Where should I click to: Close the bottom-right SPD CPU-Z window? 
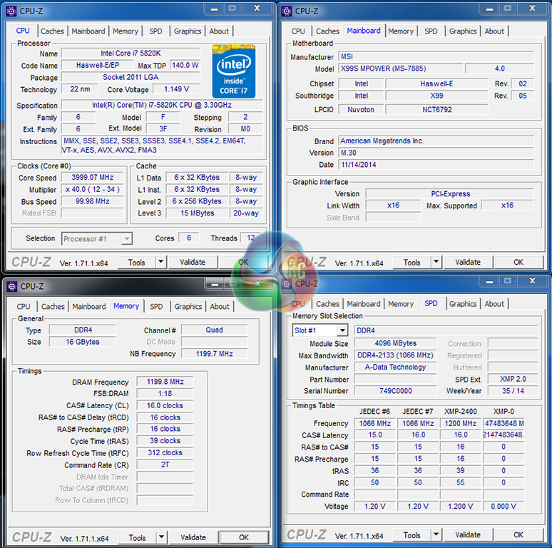[531, 282]
